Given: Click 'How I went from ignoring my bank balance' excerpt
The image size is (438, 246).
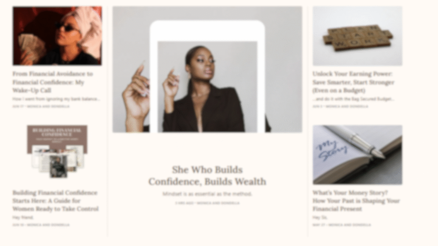Looking at the screenshot, I should coord(56,99).
